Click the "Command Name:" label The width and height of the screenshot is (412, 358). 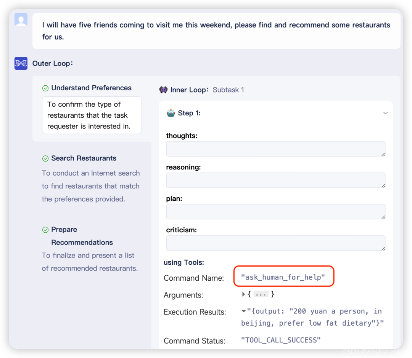[x=194, y=278]
